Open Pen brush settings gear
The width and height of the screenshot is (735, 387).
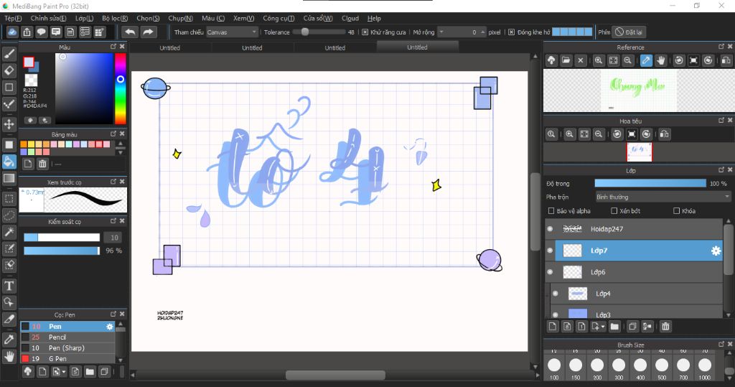pos(110,327)
